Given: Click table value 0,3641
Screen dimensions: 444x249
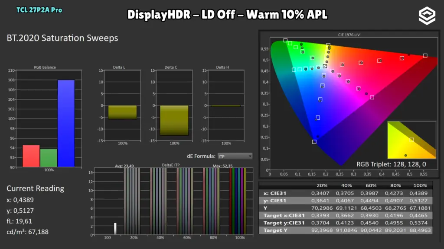Looking at the screenshot, I should (320, 201).
